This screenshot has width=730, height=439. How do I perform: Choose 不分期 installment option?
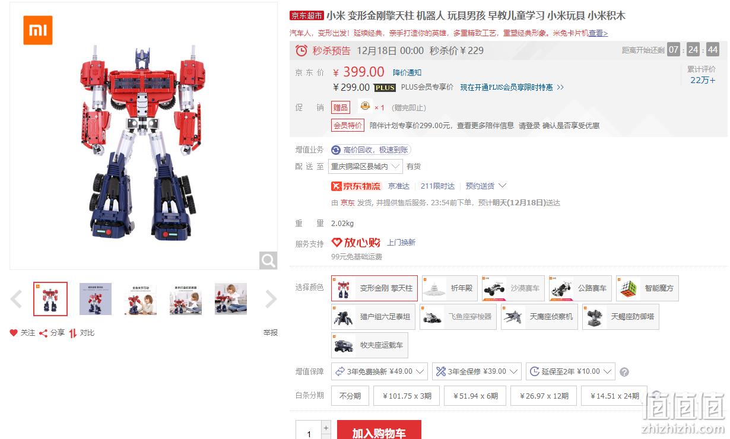[350, 396]
